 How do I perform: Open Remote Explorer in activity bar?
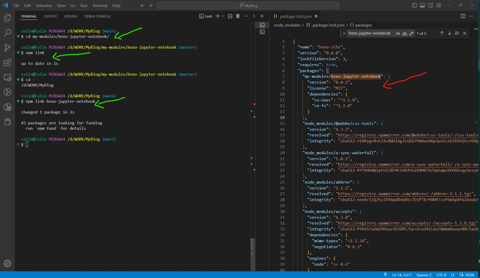[7, 77]
